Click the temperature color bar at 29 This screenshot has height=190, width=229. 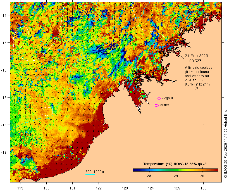(176, 170)
